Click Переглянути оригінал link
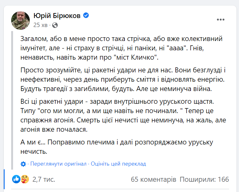Image resolution: width=239 pixels, height=192 pixels. tap(58, 164)
